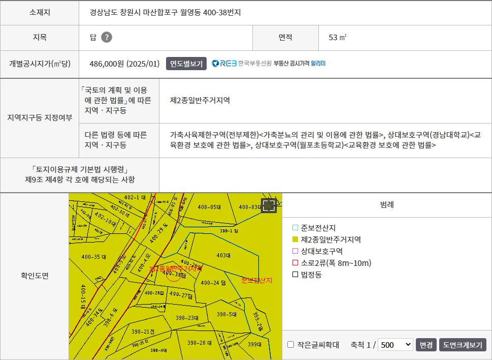Click the 소로2류(폭 8m~10m) legend label
The width and height of the screenshot is (492, 360).
(336, 263)
